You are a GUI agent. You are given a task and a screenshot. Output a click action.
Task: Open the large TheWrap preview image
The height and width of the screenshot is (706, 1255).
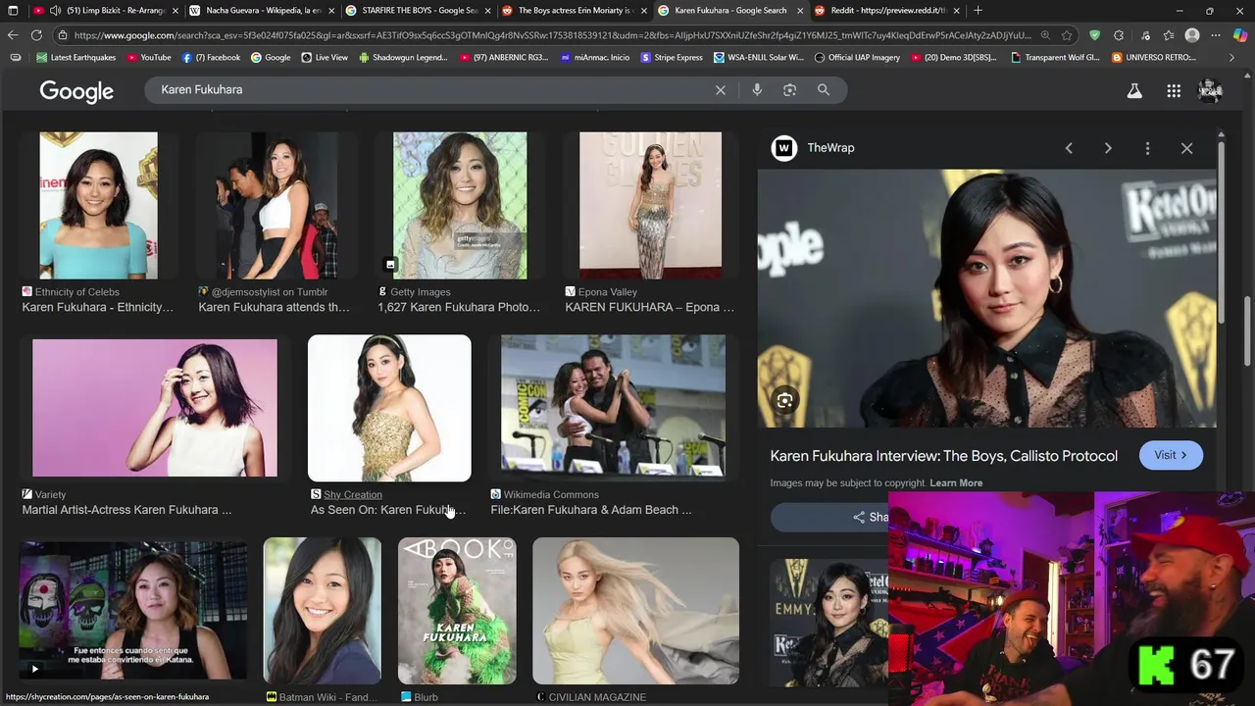coord(986,299)
